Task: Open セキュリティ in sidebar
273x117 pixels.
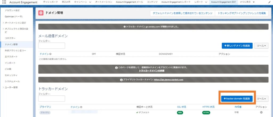Action: 11,75
